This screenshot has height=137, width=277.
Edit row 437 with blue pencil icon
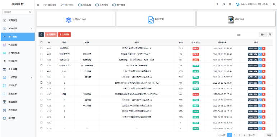pyautogui.click(x=260, y=66)
